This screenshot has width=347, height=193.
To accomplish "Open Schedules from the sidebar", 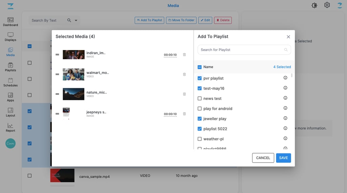I will (11, 82).
